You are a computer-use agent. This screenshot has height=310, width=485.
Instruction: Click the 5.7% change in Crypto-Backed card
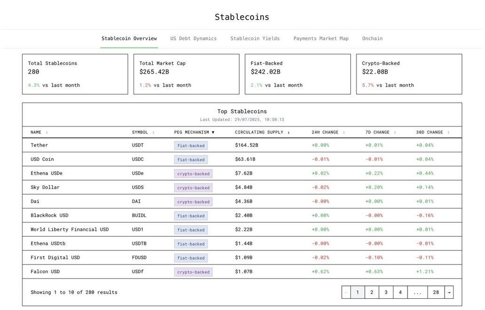[368, 85]
